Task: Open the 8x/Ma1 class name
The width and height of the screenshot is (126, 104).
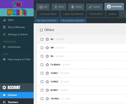Action: [x=54, y=90]
